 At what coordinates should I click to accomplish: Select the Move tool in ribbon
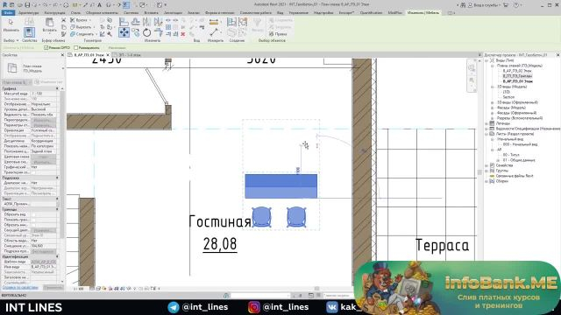click(124, 32)
